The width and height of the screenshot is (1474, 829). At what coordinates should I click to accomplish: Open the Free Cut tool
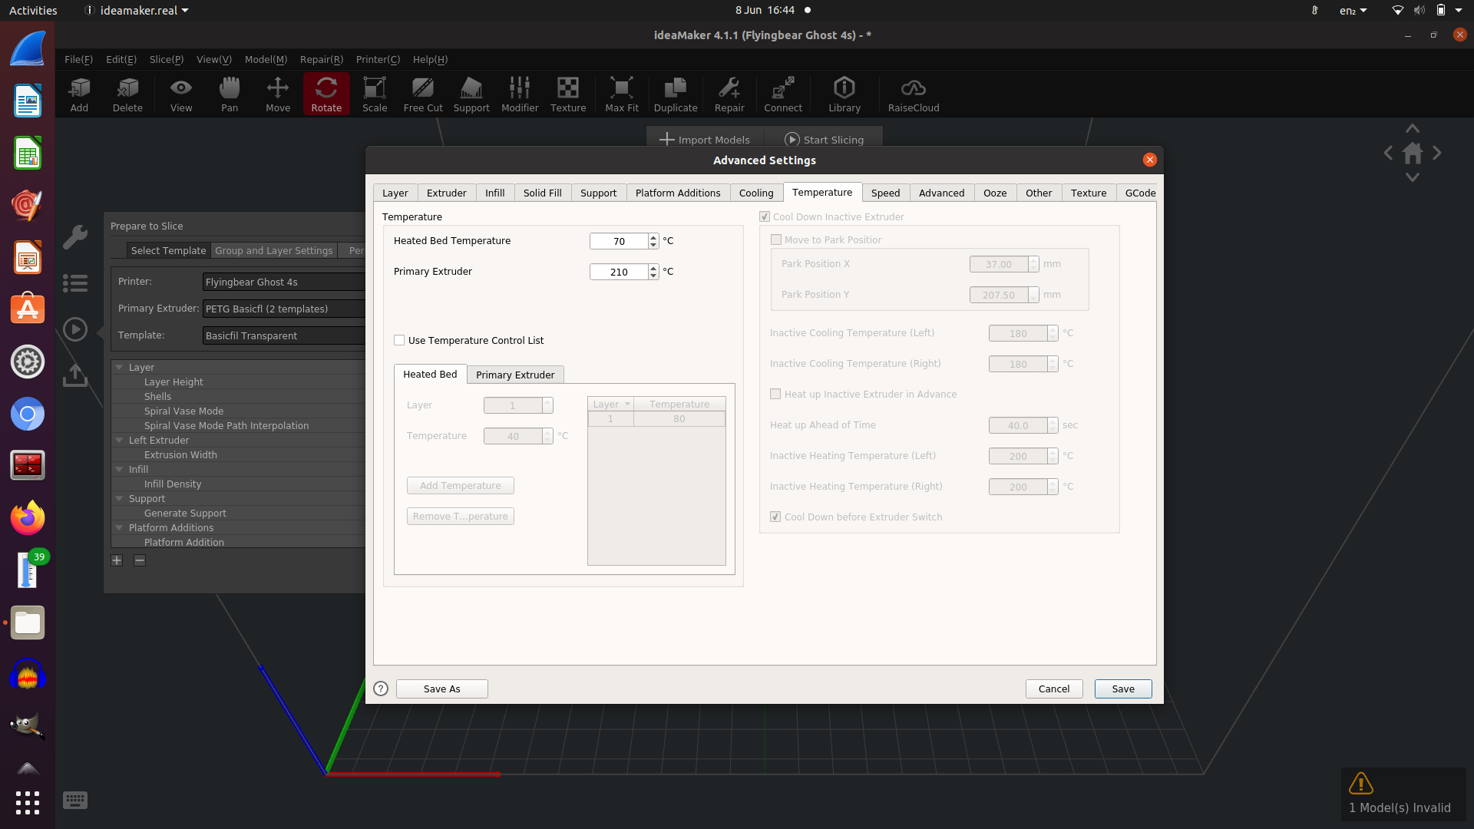422,94
